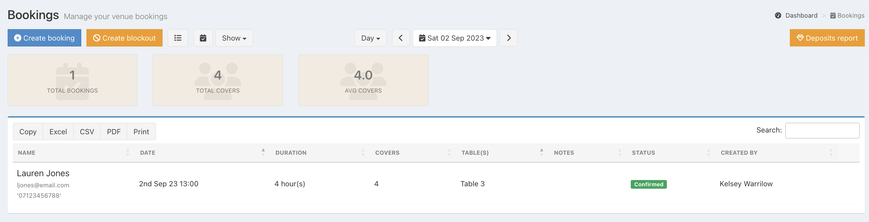Sort table by Name column arrows
Image resolution: width=869 pixels, height=222 pixels.
[128, 153]
